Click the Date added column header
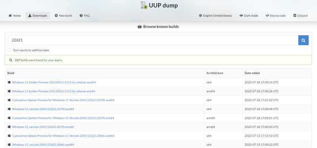The height and width of the screenshot is (148, 317). (252, 73)
